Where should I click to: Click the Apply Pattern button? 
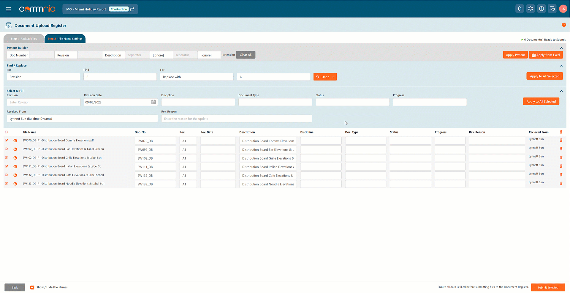515,55
